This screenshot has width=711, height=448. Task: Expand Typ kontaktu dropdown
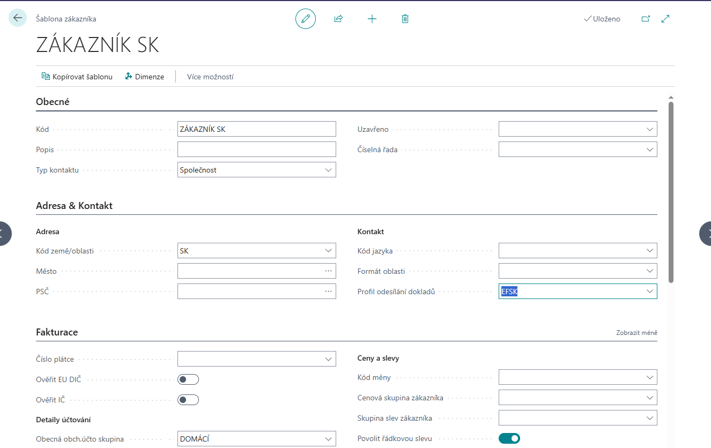click(328, 170)
